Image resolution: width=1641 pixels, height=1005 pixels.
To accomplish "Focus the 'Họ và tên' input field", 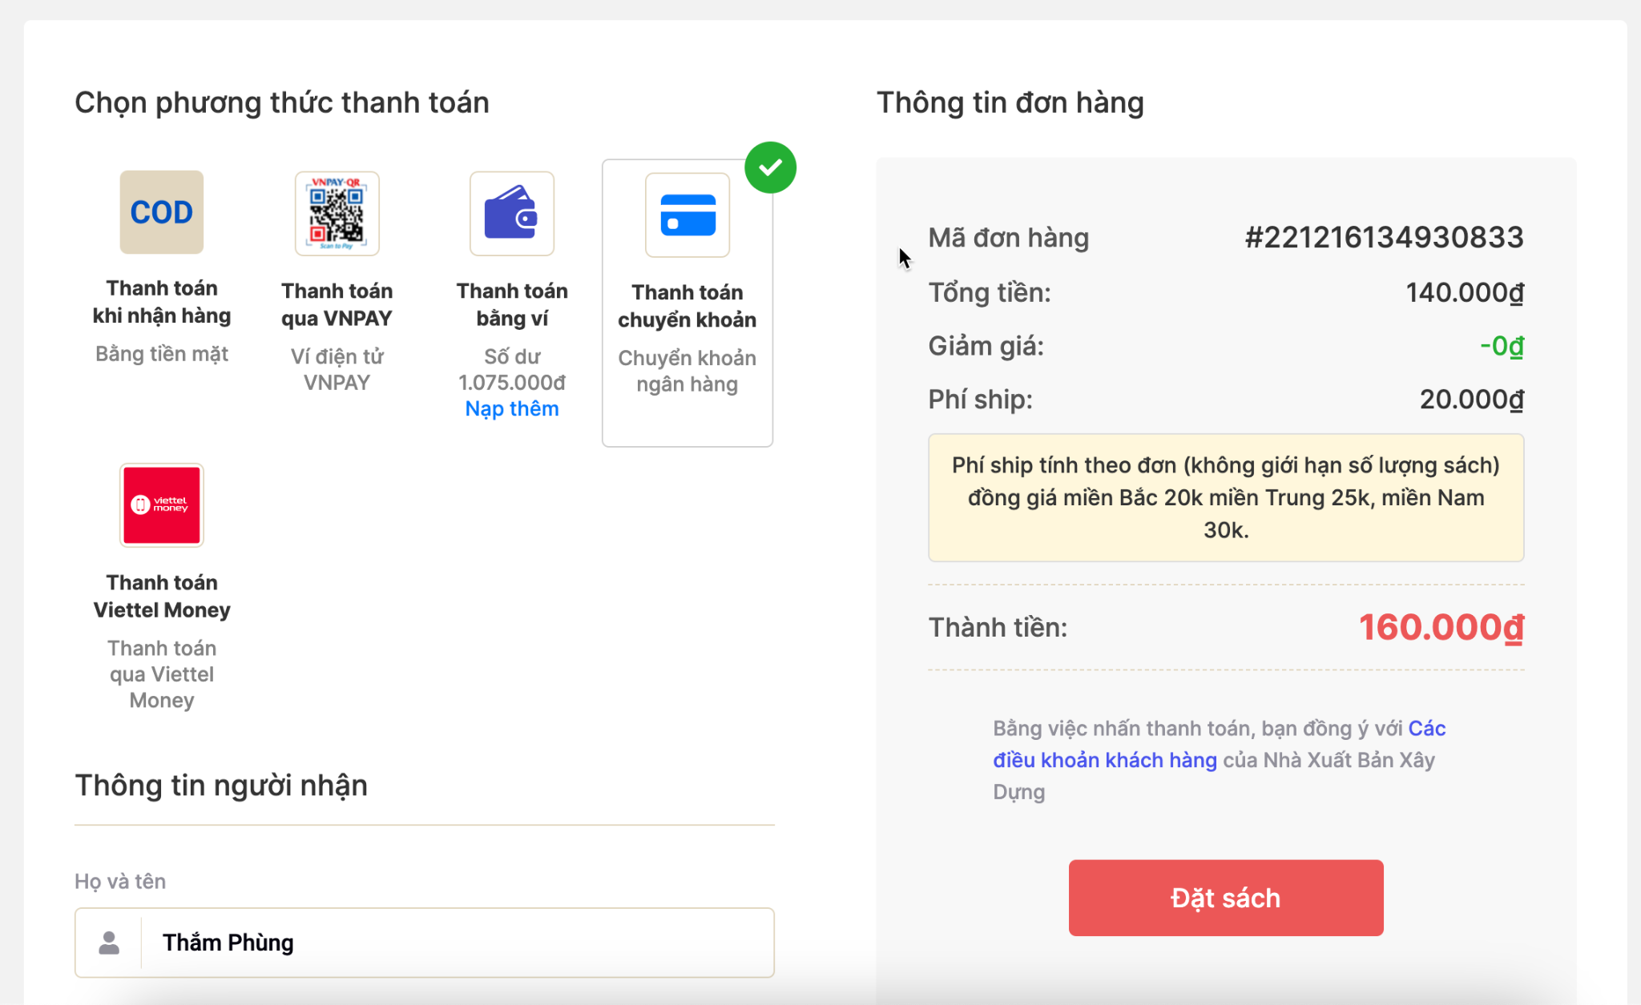I will click(x=425, y=943).
